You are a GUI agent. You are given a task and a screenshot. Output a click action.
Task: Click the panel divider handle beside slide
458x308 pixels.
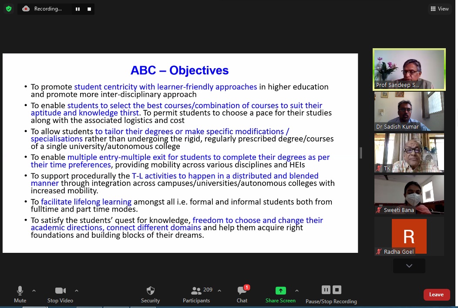361,152
